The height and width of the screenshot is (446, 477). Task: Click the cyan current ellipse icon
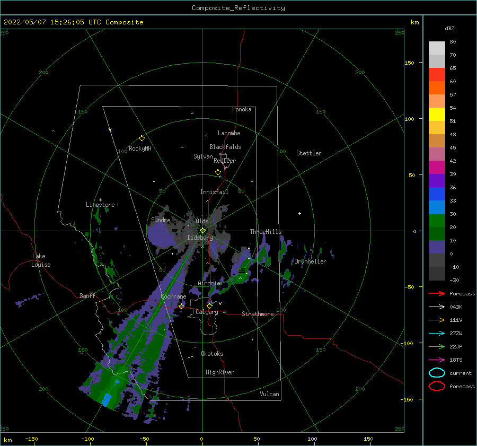point(437,373)
